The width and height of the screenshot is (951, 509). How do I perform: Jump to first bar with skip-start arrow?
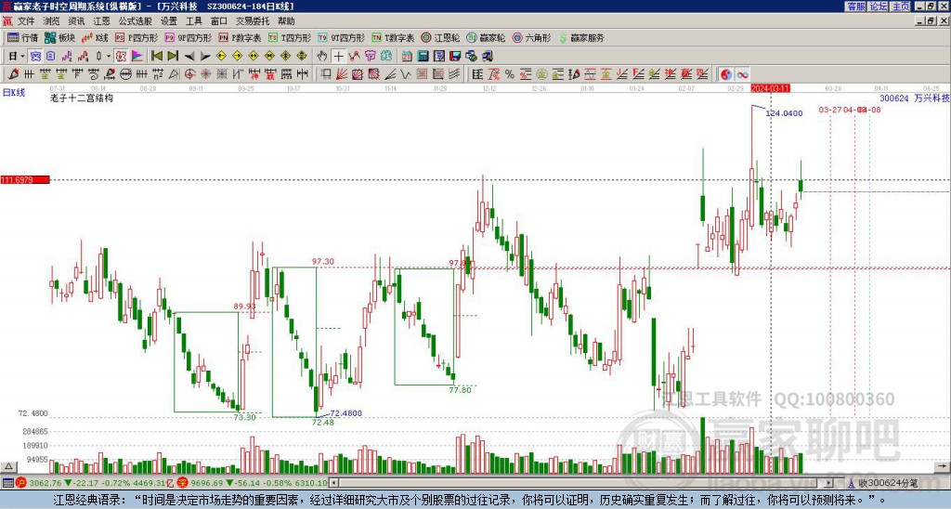(156, 57)
